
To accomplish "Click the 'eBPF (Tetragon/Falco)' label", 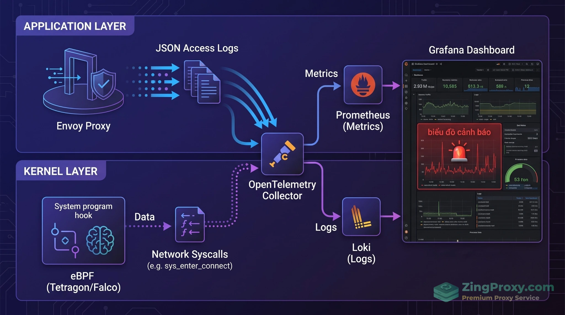I will 83,281.
